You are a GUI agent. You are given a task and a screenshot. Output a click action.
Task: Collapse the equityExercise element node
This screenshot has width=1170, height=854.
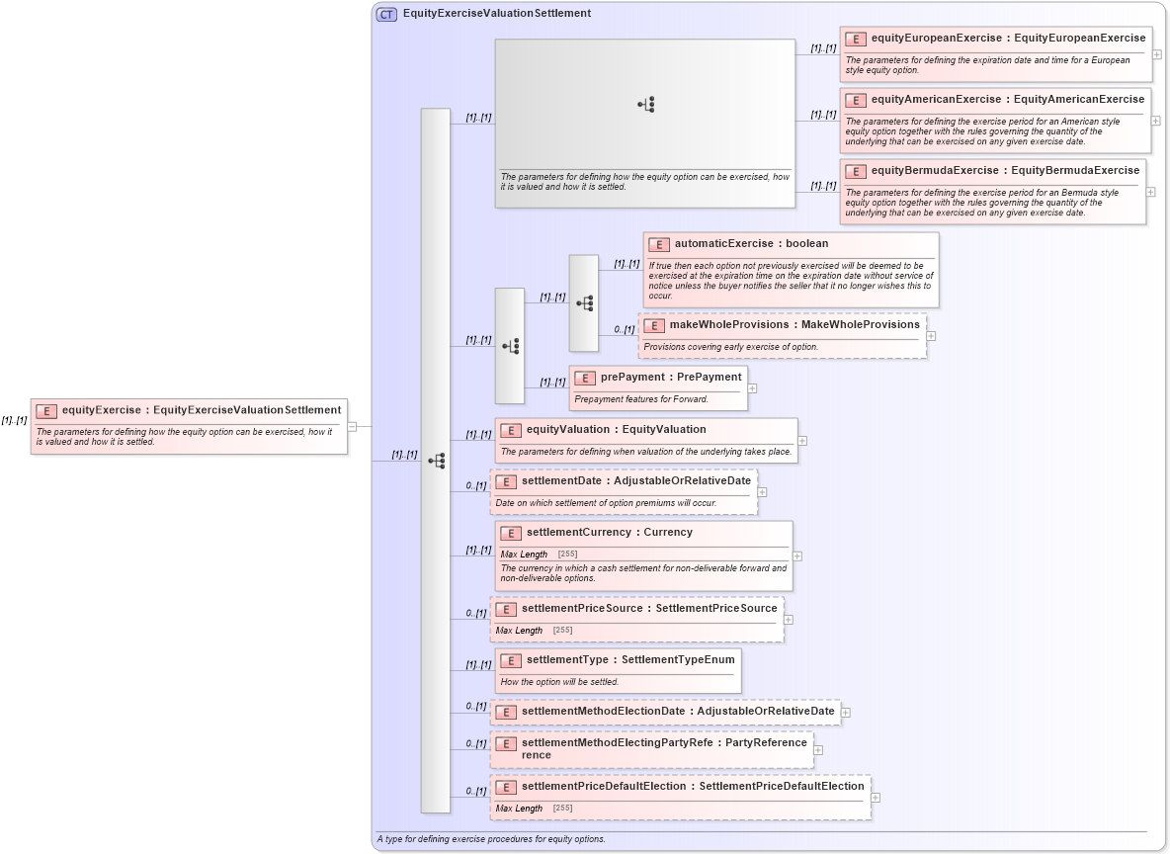tap(352, 427)
